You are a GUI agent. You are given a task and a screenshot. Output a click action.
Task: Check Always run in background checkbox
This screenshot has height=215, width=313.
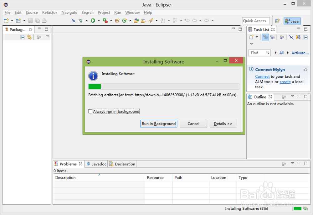coord(90,111)
